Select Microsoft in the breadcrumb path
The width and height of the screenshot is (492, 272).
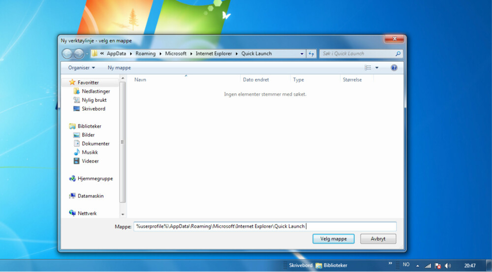(x=176, y=54)
